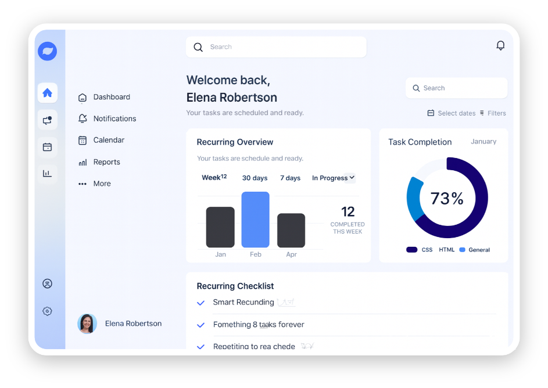Image resolution: width=548 pixels, height=388 pixels.
Task: Toggle the 'Fomething 8 tasks forever' checklist item
Action: click(x=200, y=324)
